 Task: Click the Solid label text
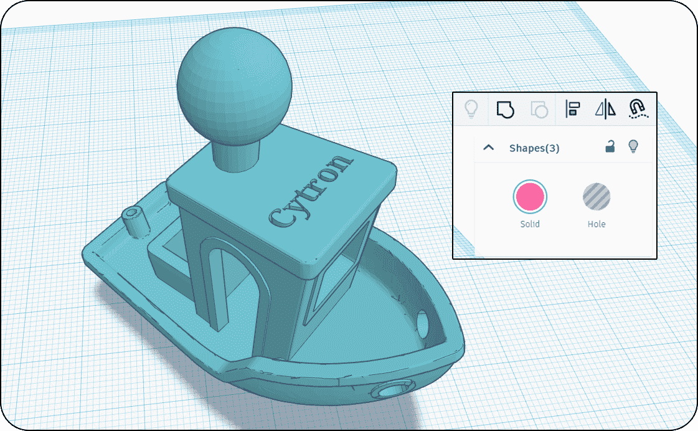tap(530, 224)
